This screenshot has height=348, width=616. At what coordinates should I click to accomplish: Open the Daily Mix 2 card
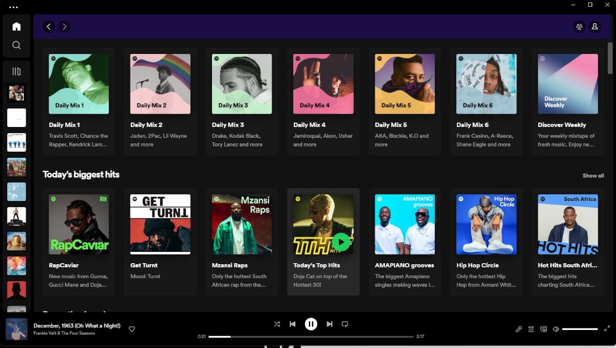point(160,102)
